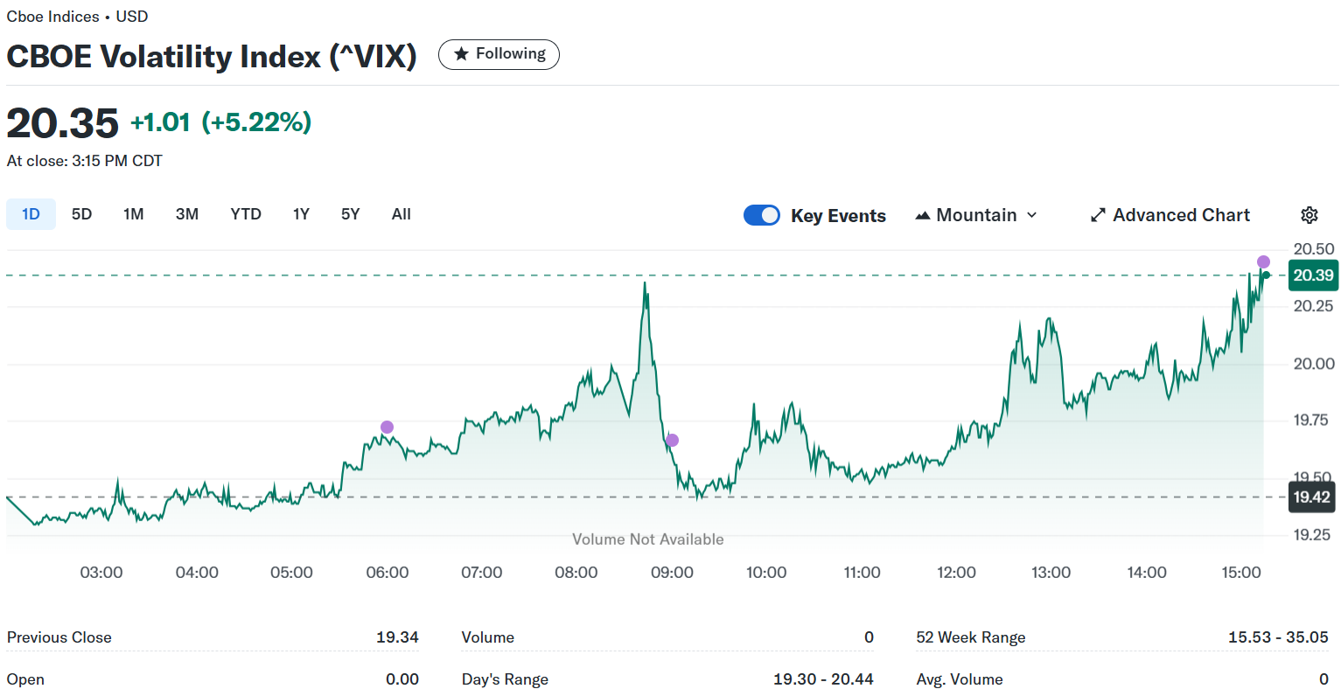
Task: Select the 1M time range
Action: point(133,214)
